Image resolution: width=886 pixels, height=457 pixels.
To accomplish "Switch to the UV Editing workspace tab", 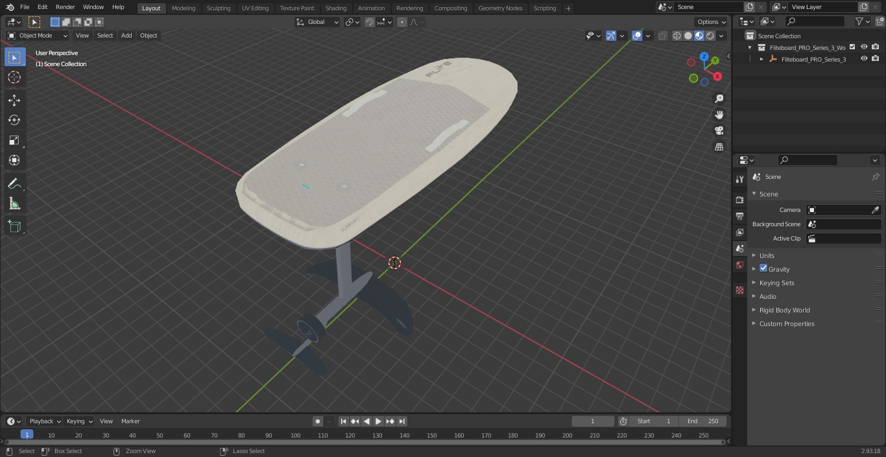I will pyautogui.click(x=255, y=8).
